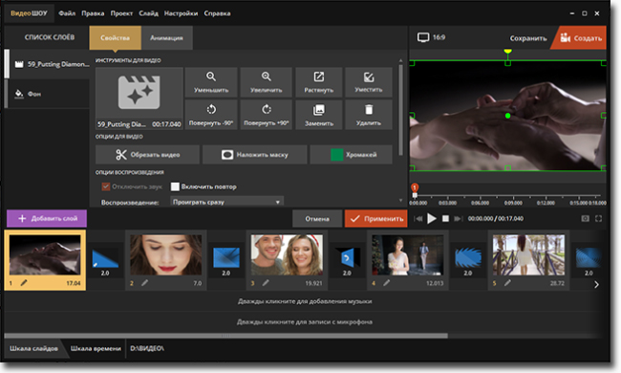The width and height of the screenshot is (621, 373).
Task: Click the Заменить replace tool
Action: [x=319, y=115]
